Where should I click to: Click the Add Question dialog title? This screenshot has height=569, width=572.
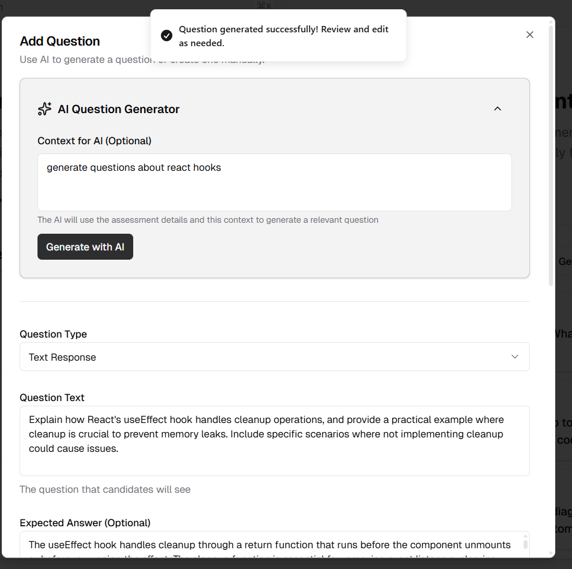click(x=60, y=41)
